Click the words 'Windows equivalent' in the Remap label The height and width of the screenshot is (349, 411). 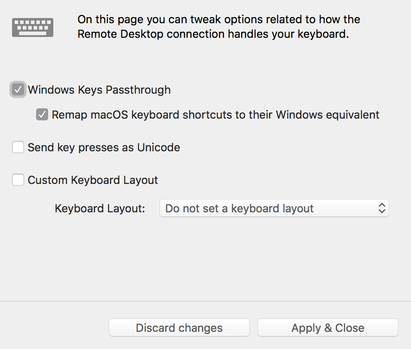tap(328, 115)
